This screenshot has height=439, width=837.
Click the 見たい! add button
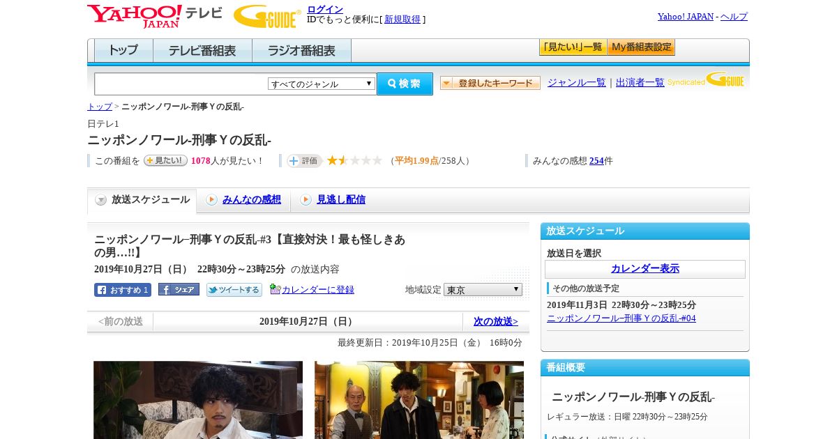[x=165, y=160]
